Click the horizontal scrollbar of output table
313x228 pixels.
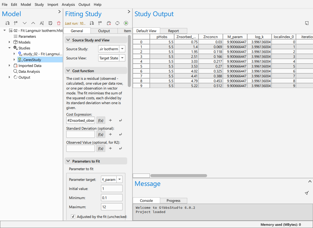(x=179, y=176)
